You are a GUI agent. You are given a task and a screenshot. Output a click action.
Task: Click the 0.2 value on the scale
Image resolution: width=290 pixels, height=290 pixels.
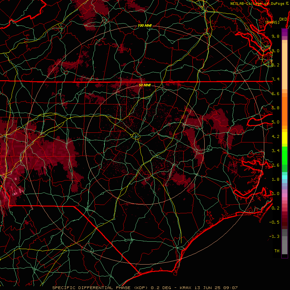(275, 208)
